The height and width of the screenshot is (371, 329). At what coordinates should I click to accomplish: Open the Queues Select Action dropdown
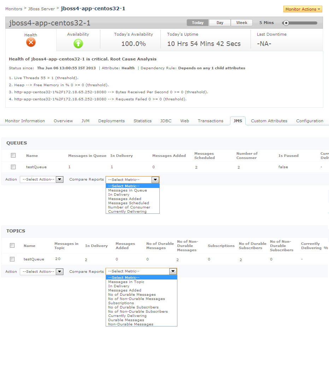(x=41, y=179)
